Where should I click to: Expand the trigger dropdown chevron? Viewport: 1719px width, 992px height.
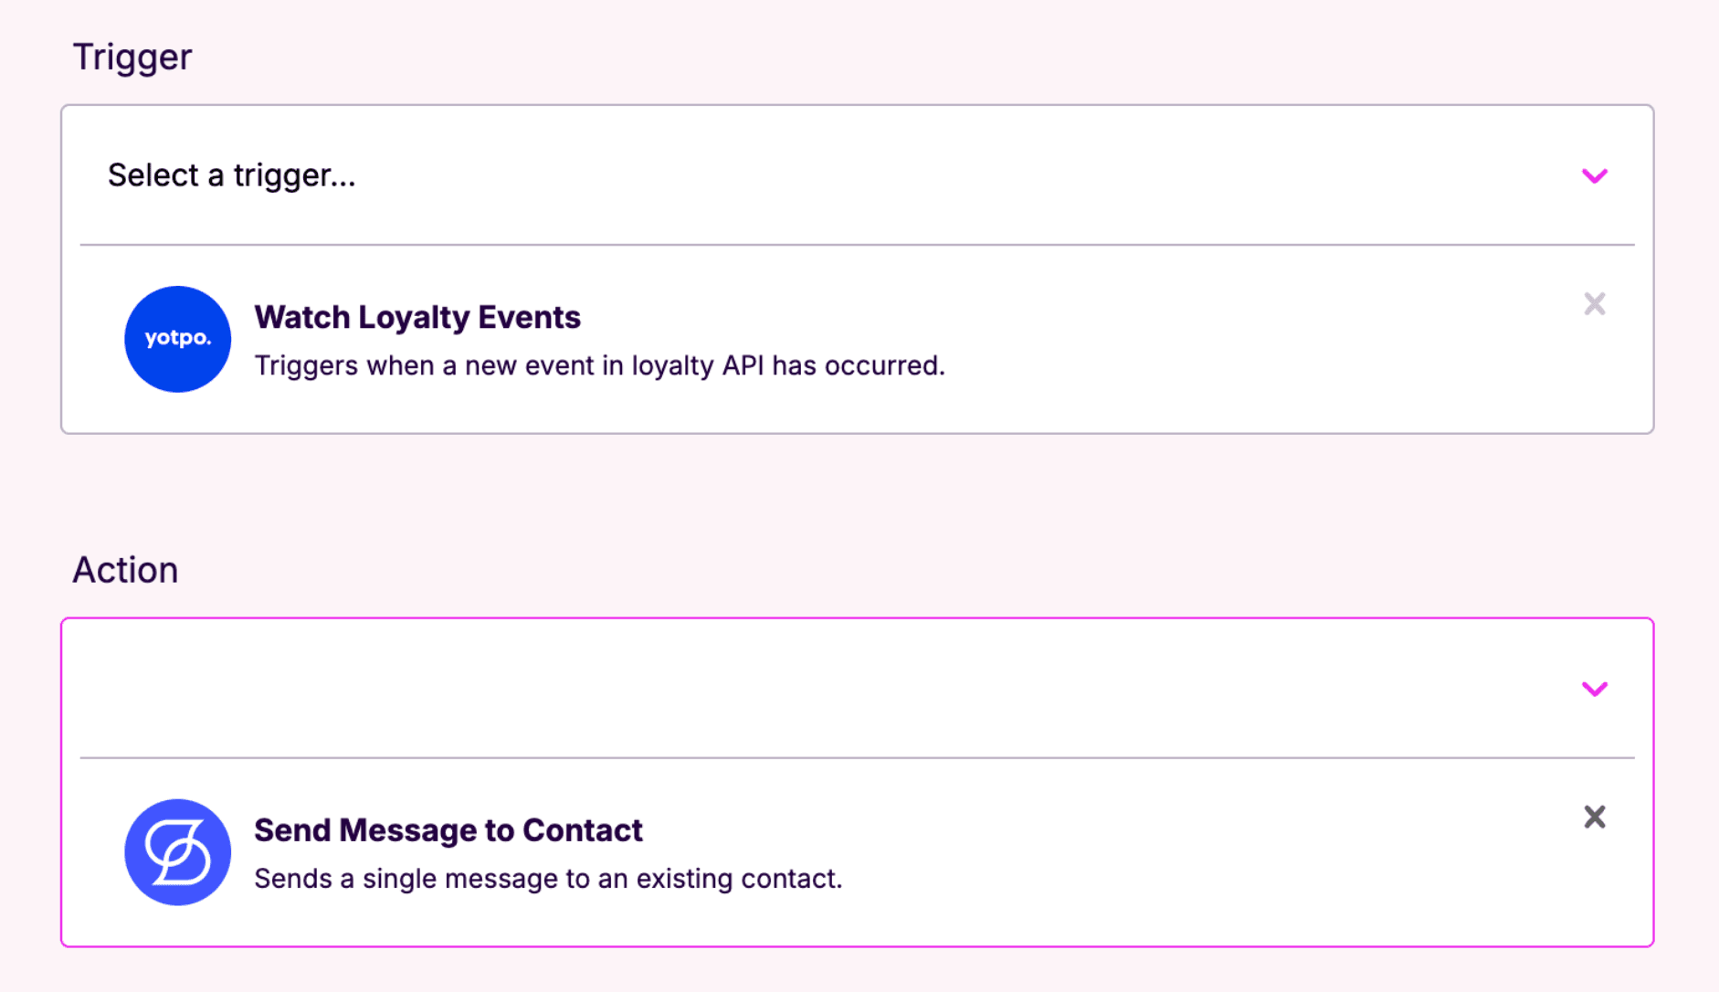click(1594, 175)
